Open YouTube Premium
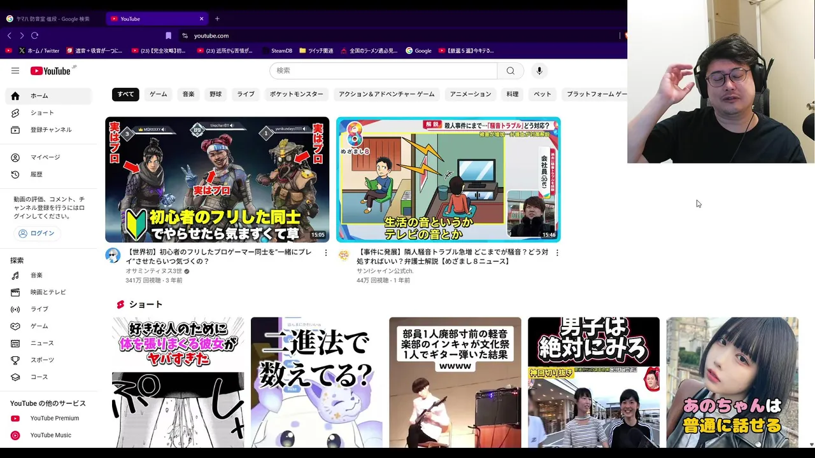This screenshot has height=458, width=815. (x=50, y=418)
